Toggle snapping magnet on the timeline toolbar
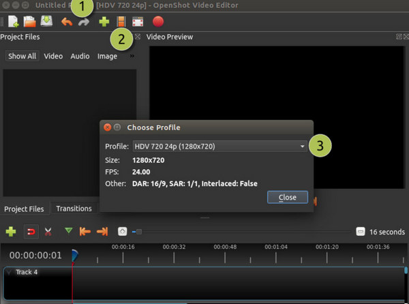This screenshot has width=409, height=304. pos(31,232)
